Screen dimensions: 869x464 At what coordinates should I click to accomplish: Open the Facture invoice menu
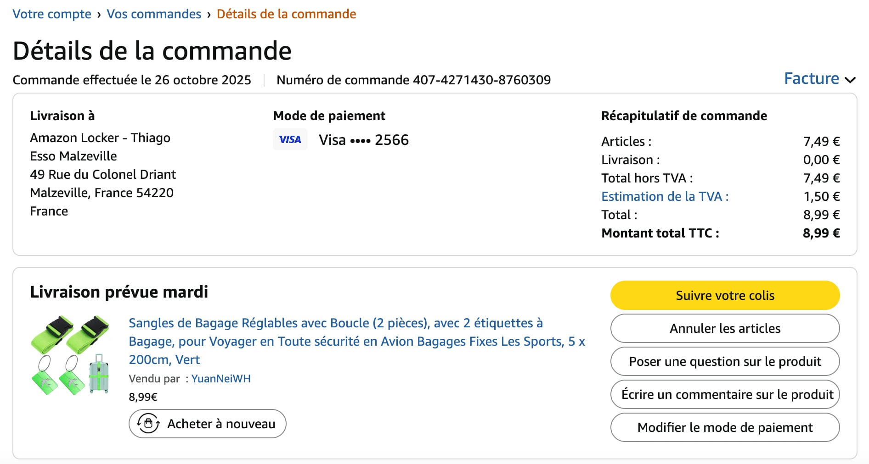pyautogui.click(x=812, y=79)
